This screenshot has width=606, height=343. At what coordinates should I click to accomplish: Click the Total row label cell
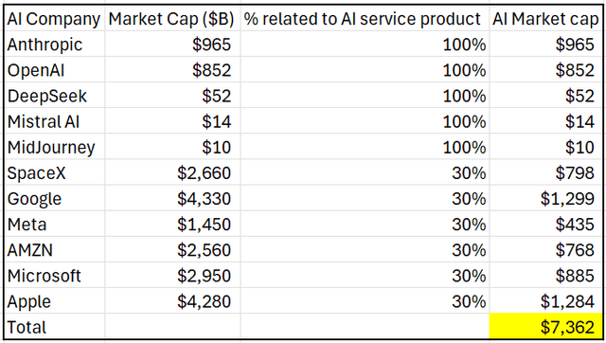[x=55, y=327]
